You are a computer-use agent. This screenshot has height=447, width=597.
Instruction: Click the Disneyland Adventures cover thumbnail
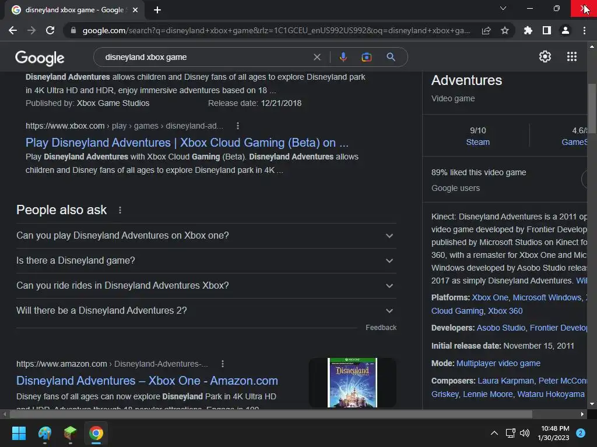[353, 382]
